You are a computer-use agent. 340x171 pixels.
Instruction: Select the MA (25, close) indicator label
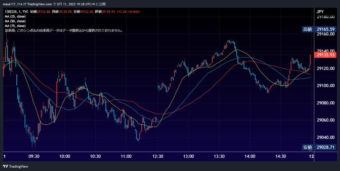tap(15, 17)
